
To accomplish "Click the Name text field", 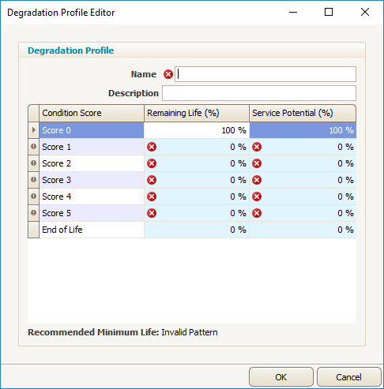I will point(265,74).
